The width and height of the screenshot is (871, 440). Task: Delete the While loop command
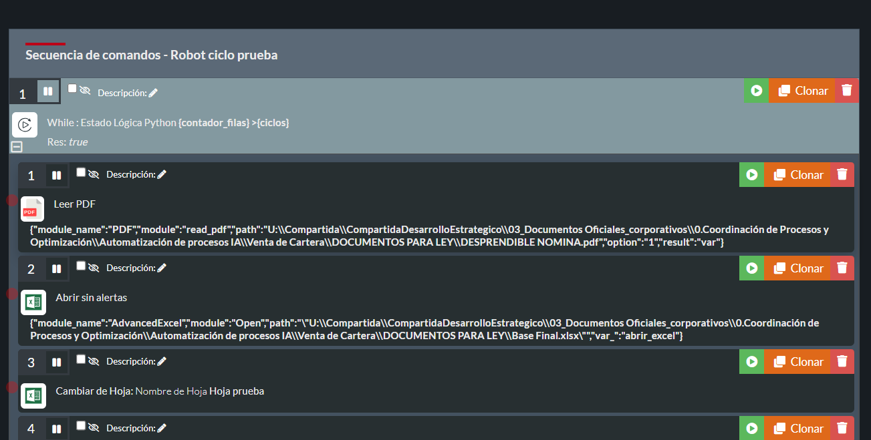(847, 91)
